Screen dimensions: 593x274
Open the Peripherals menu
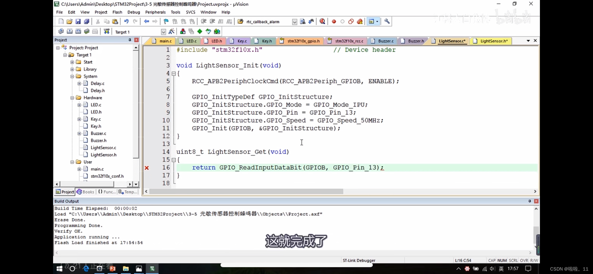pyautogui.click(x=155, y=12)
